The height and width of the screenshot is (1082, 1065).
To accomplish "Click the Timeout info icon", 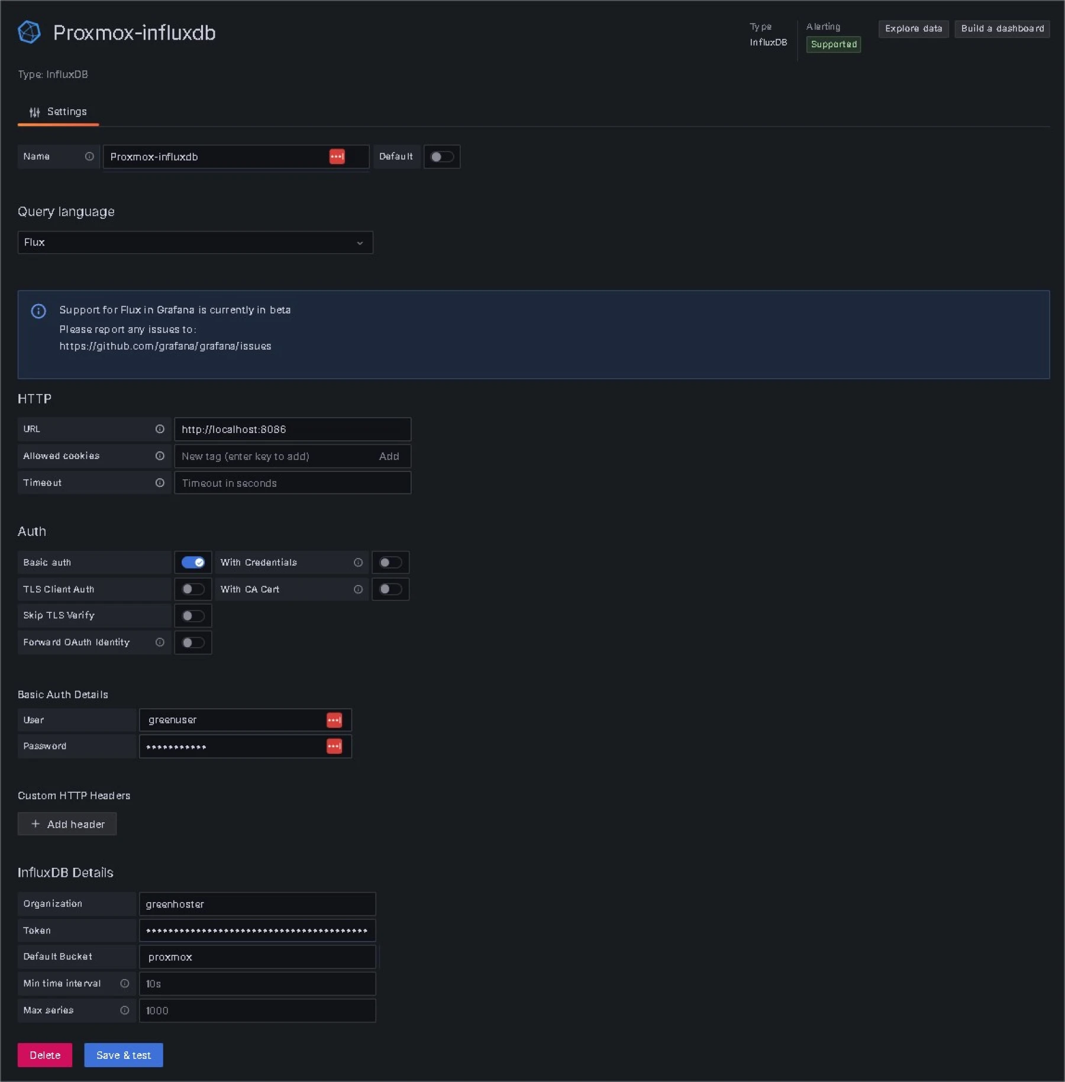I will (160, 483).
